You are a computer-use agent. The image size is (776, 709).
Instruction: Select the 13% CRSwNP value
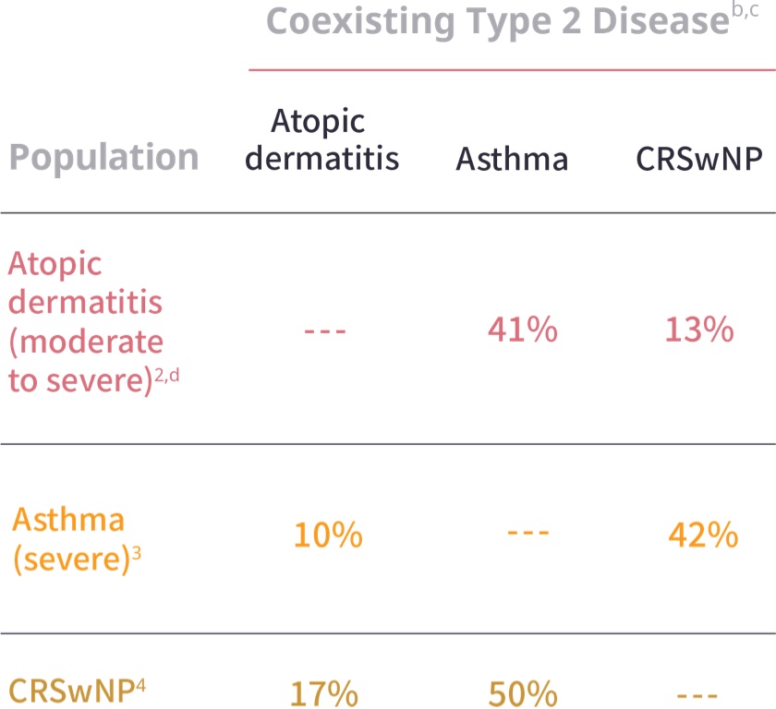[701, 330]
